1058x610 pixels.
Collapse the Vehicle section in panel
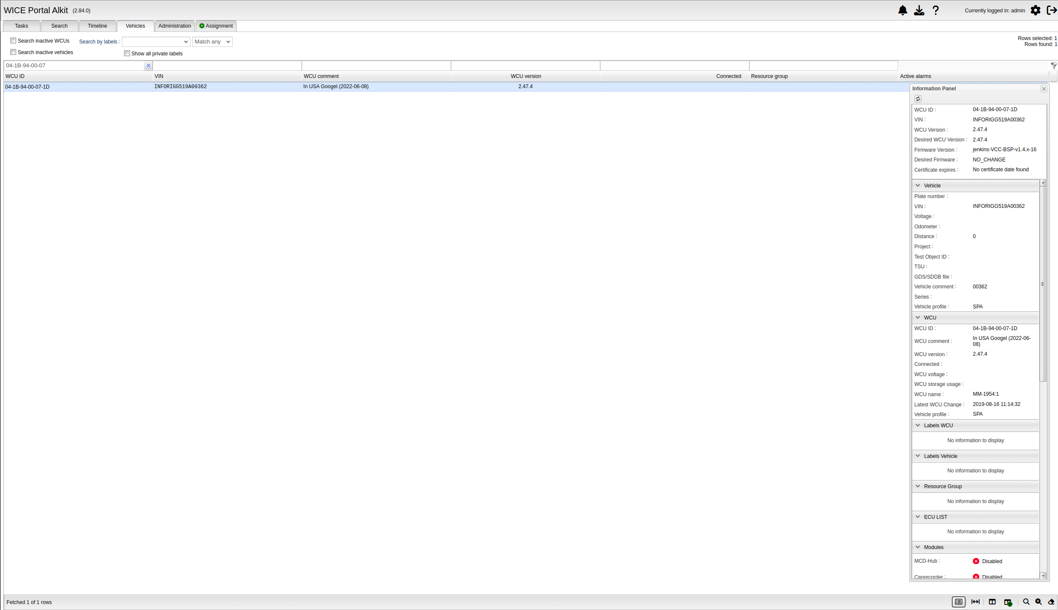[918, 186]
